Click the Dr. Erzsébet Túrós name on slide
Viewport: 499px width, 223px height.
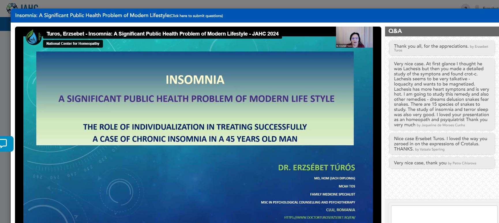[x=316, y=168]
